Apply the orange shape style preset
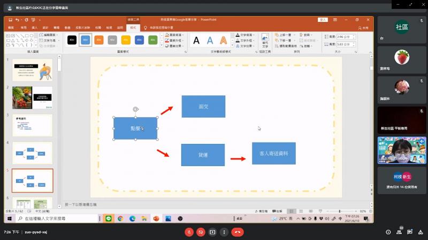The height and width of the screenshot is (240, 428). point(99,40)
